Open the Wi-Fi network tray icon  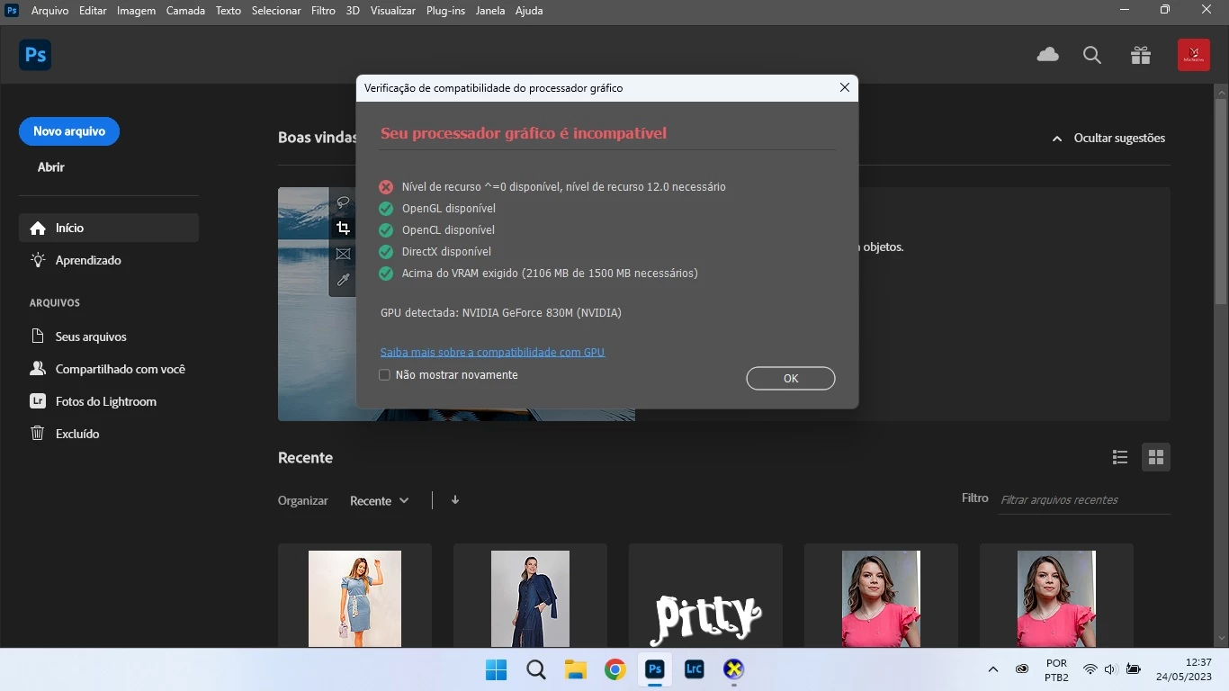1090,669
